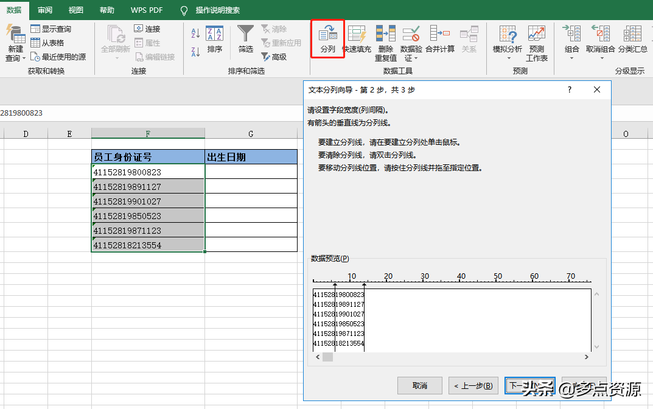Click 上一步(B) Back button
653x409 pixels.
(473, 386)
